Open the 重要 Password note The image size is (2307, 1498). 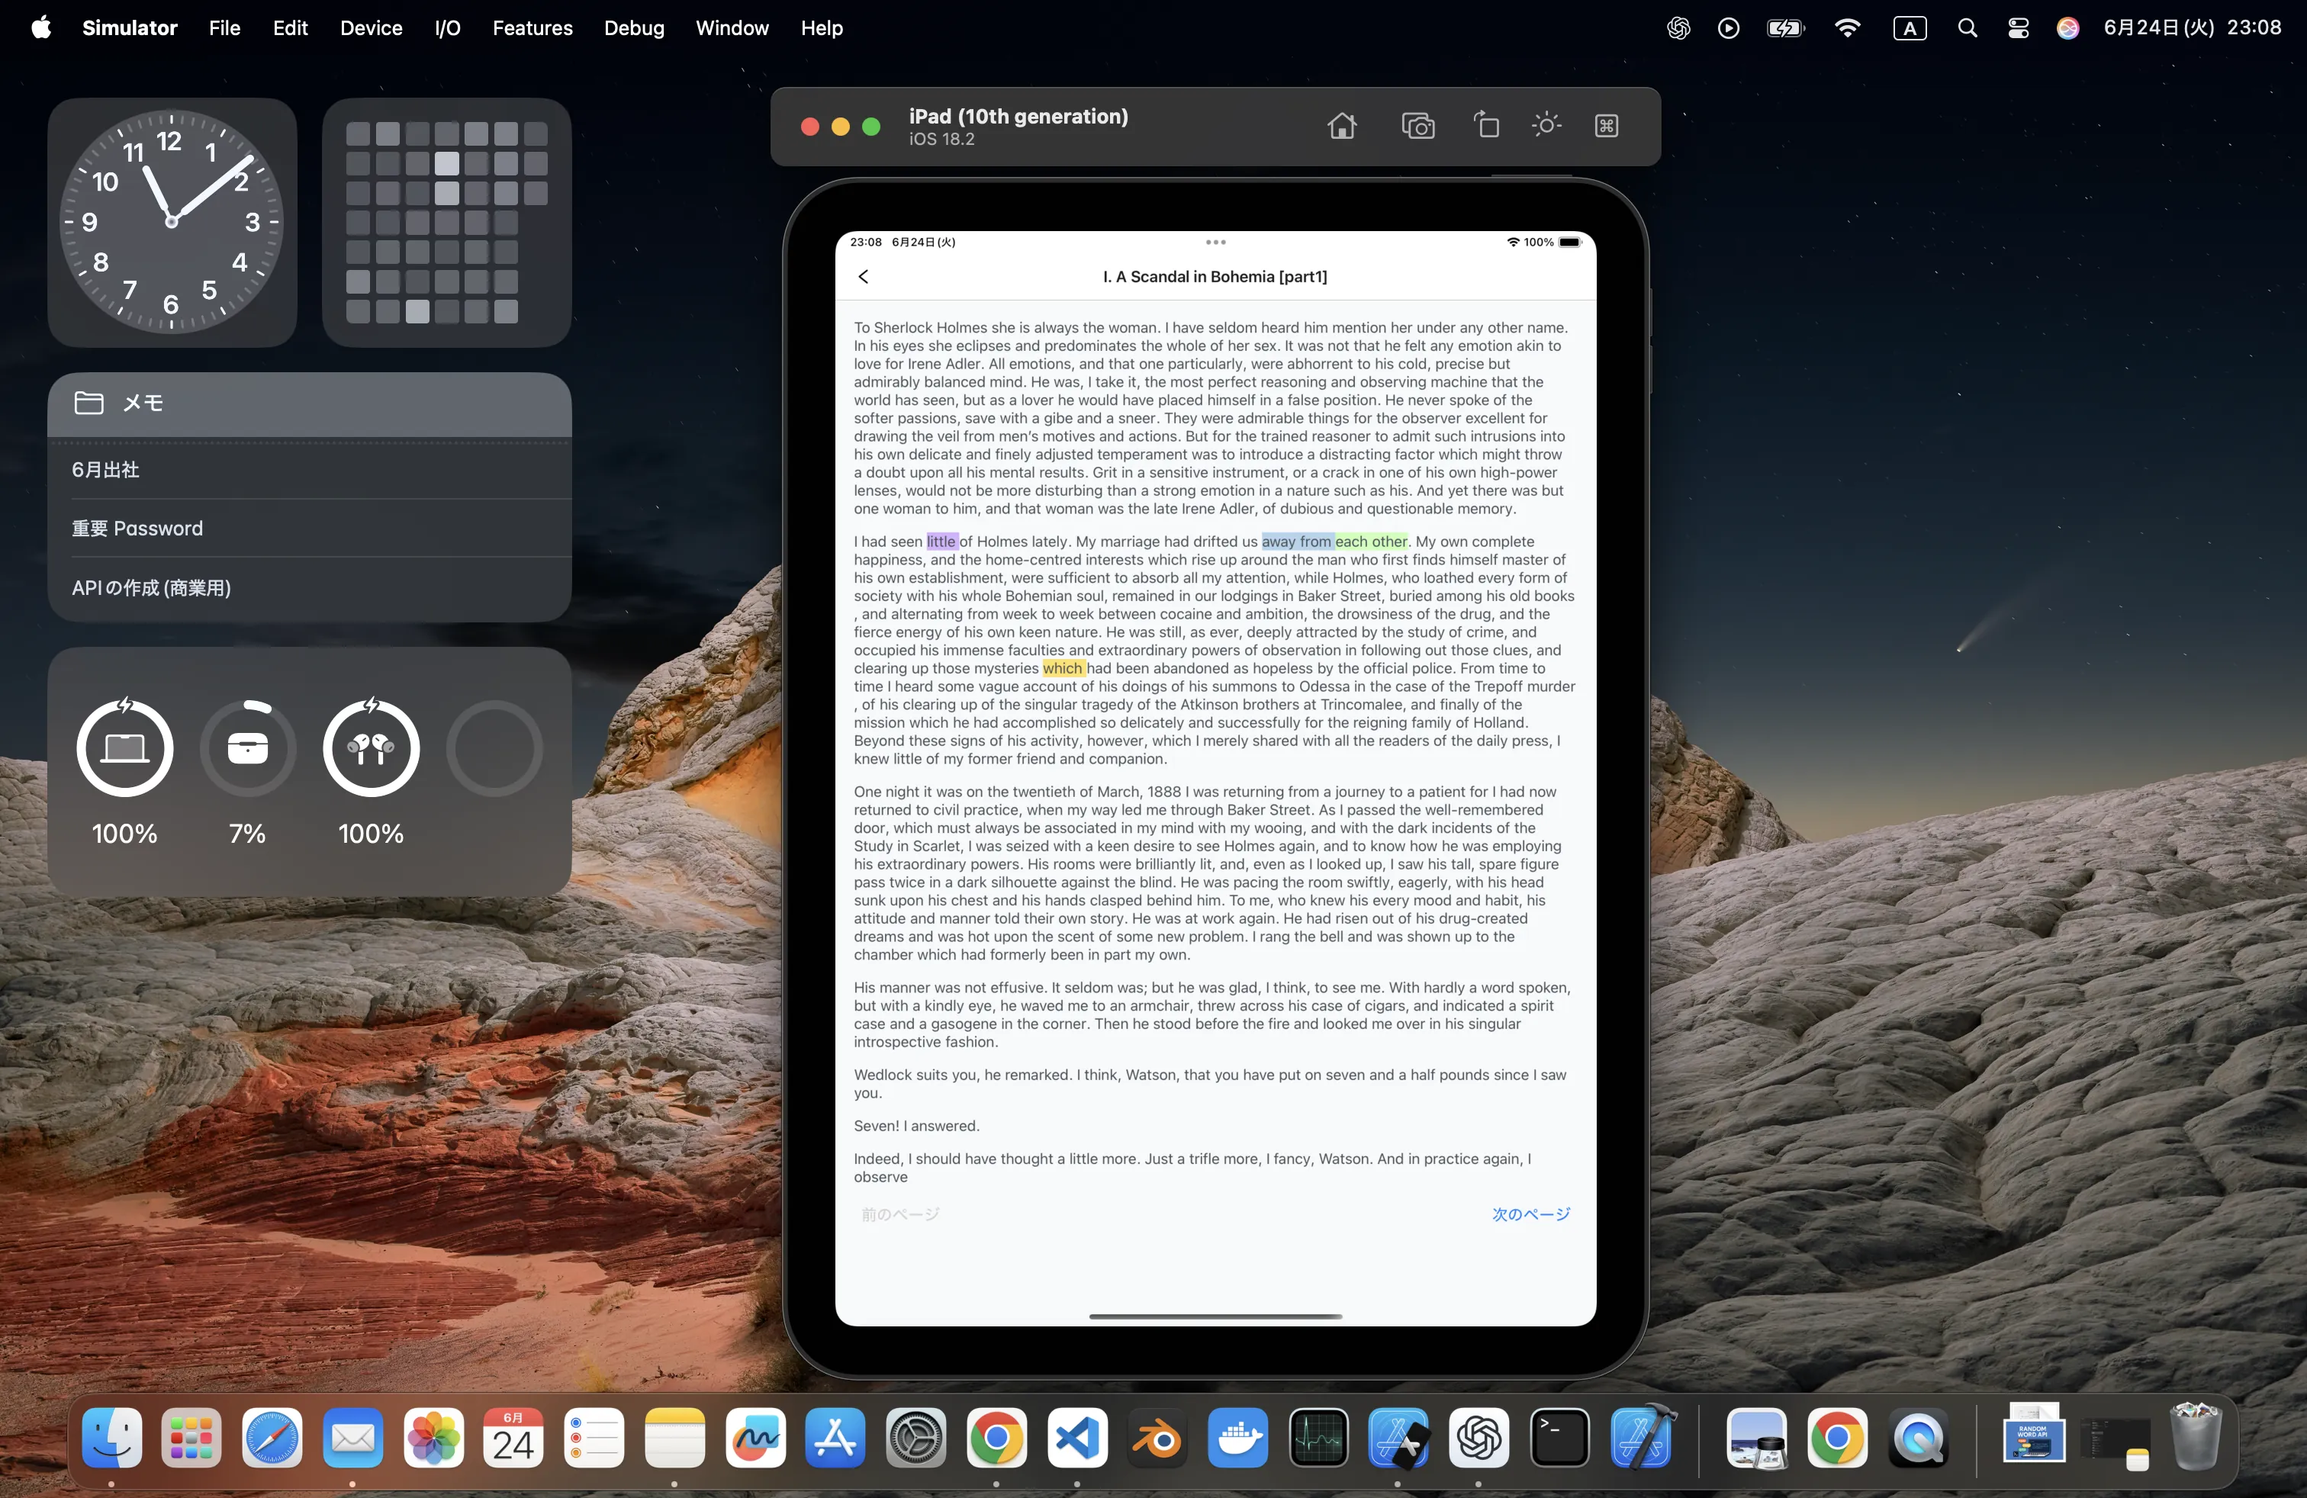pos(137,528)
